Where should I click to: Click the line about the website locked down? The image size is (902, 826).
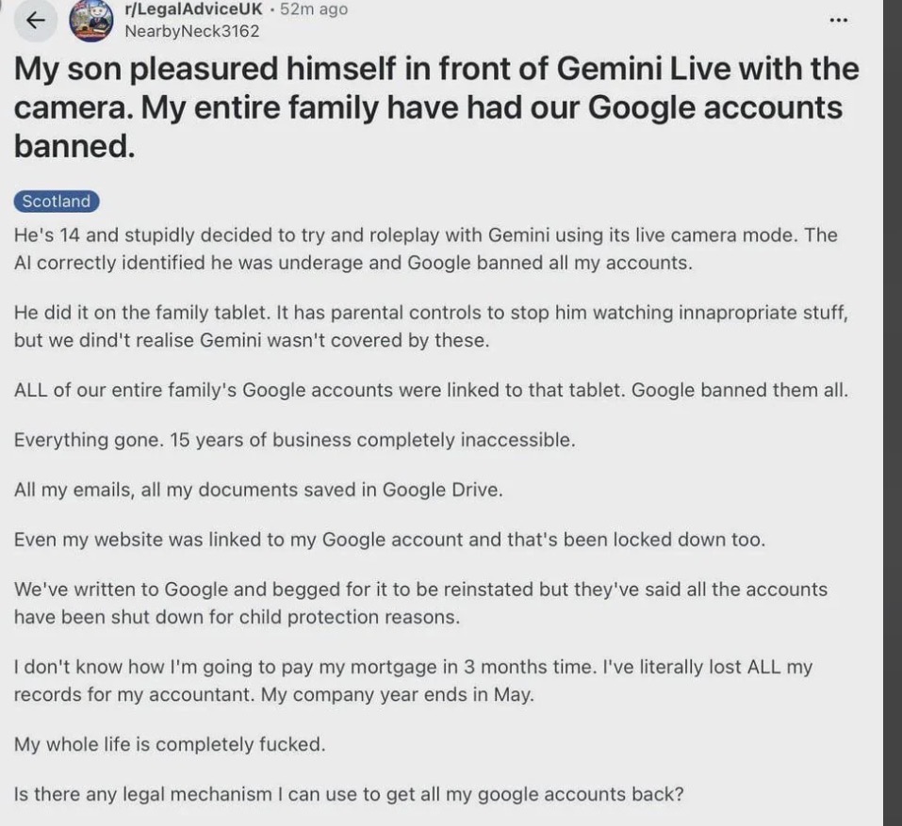pos(389,540)
